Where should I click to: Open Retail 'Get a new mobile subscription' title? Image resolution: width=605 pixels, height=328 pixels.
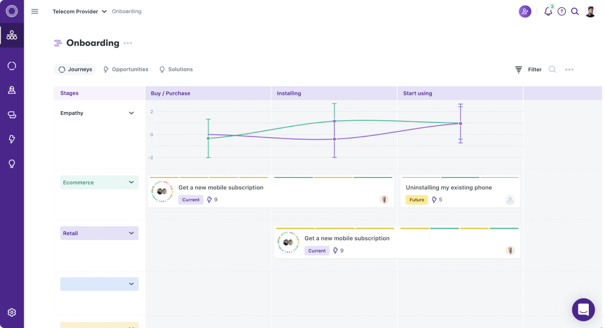tap(347, 238)
